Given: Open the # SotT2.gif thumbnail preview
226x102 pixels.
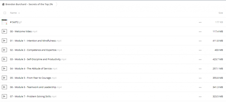Looking at the screenshot, I should tap(4, 22).
